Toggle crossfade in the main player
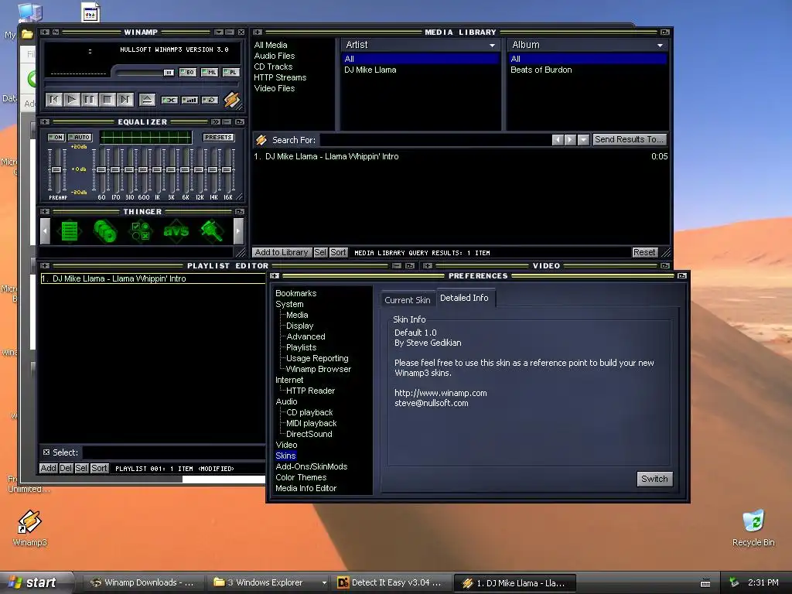Screen dimensions: 792x594 (x=169, y=100)
